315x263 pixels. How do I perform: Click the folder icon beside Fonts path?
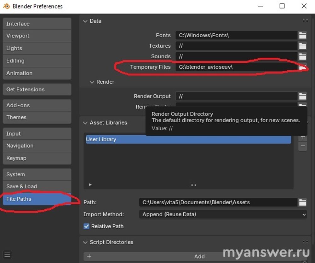pos(302,35)
